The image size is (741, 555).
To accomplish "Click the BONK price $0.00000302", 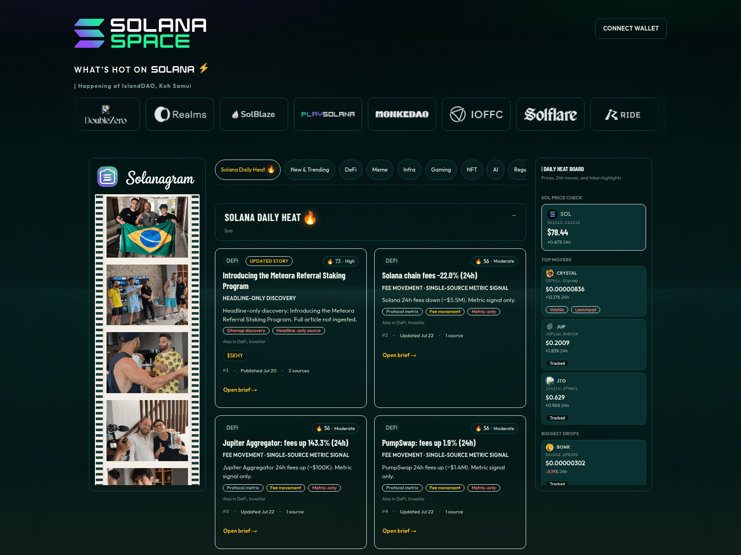I will 565,463.
